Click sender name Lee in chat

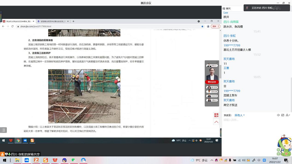(x=226, y=12)
